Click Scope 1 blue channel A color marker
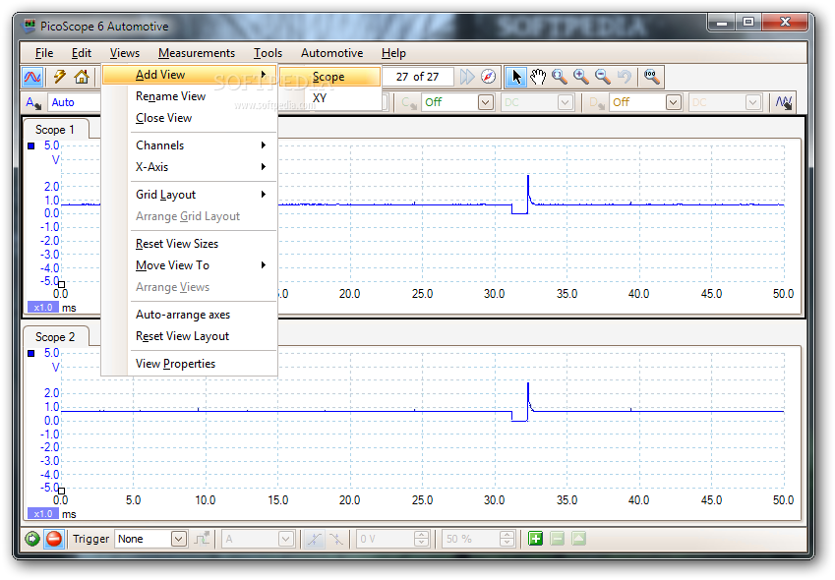This screenshot has width=835, height=580. click(30, 145)
